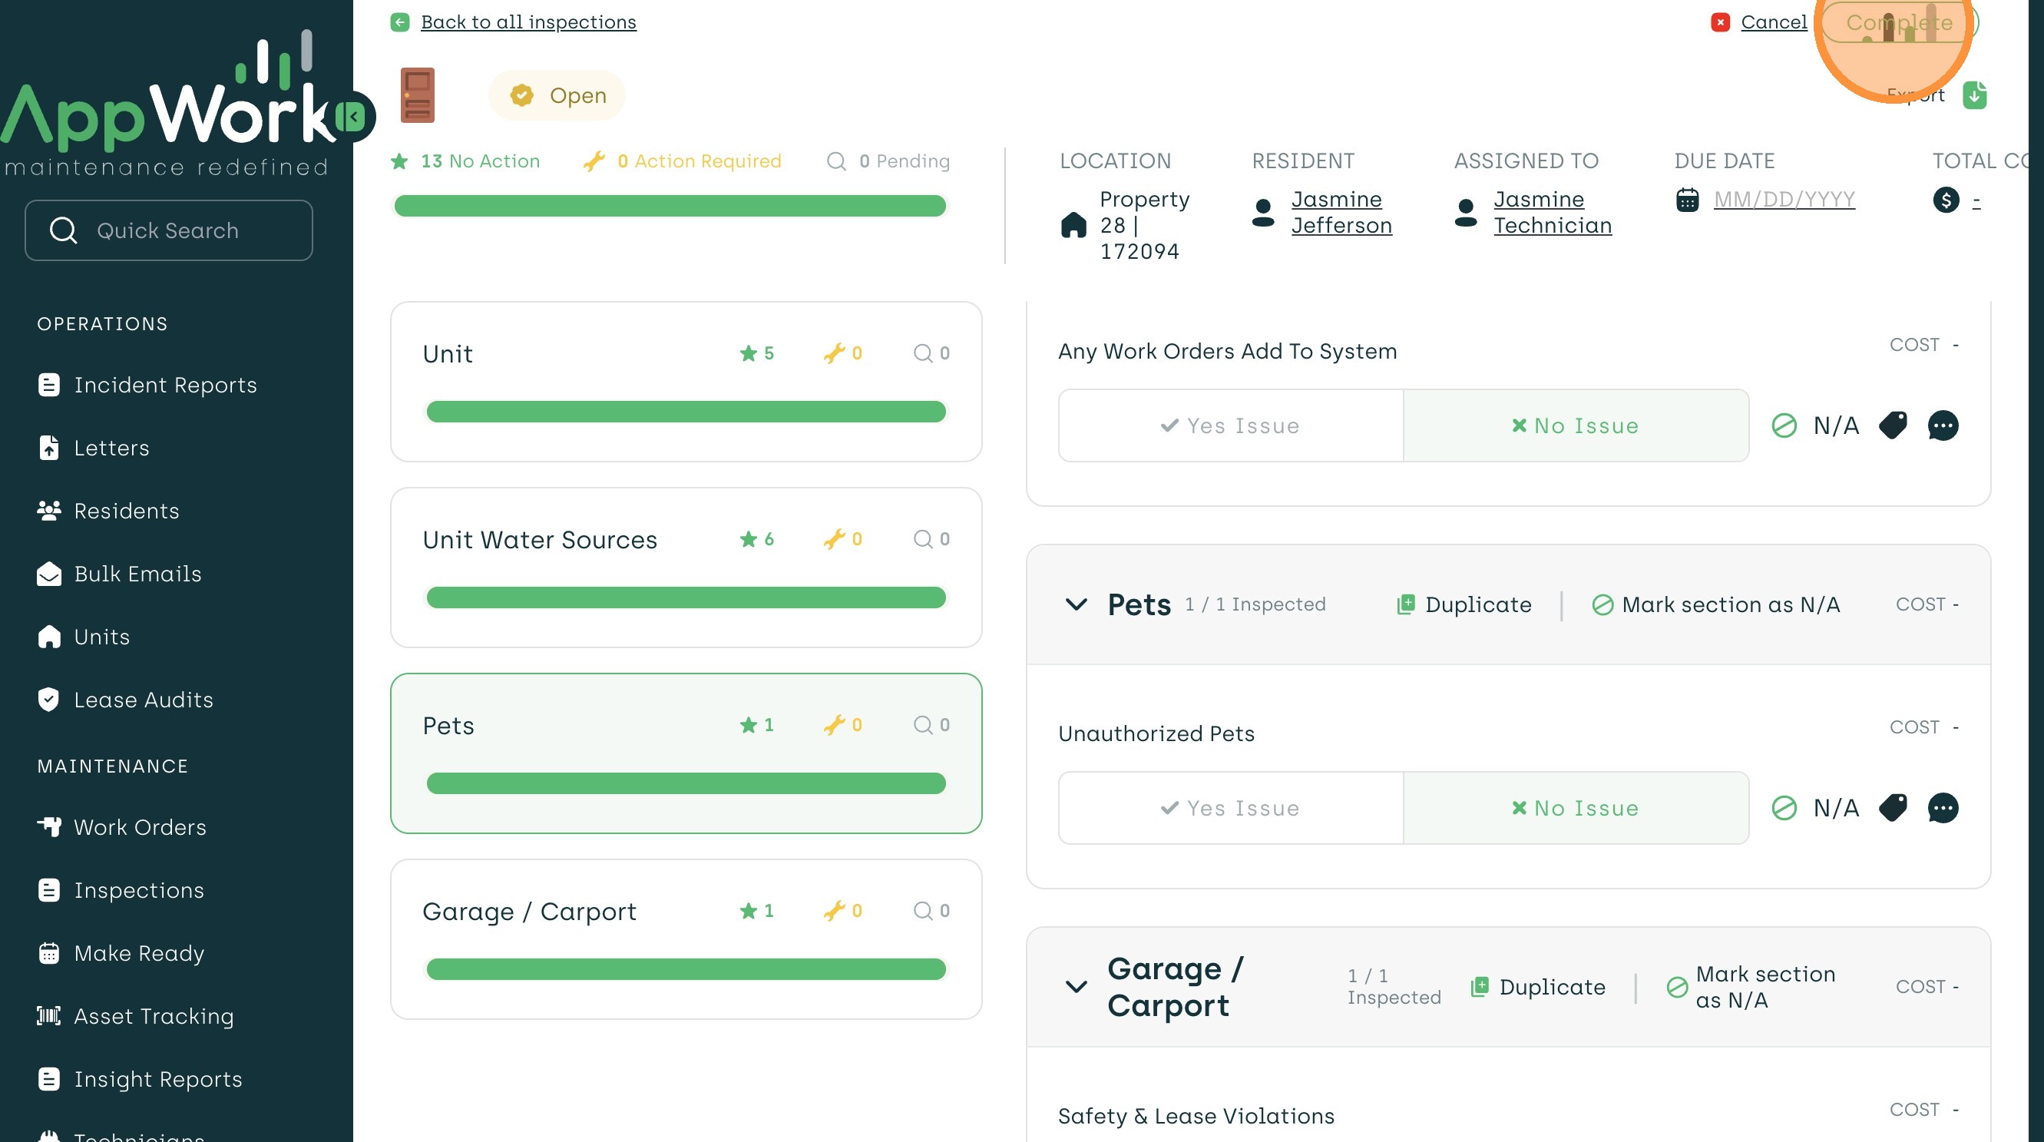Select No Issue for Any Work Orders
The image size is (2044, 1142).
click(x=1575, y=425)
